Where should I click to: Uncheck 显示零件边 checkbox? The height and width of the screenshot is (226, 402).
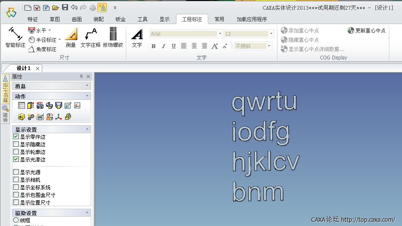click(16, 137)
